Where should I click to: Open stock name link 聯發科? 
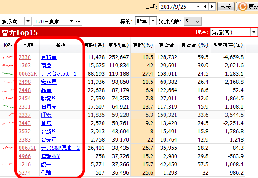tap(49, 99)
